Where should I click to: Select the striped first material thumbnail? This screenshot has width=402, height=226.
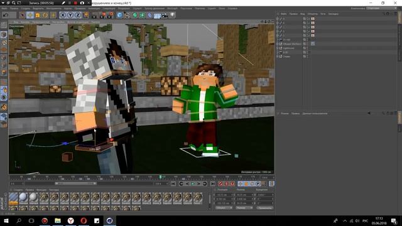[x=13, y=198]
